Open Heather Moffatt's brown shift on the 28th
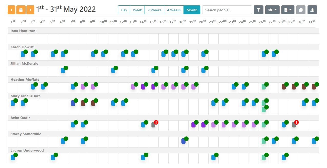The image size is (327, 168). click(284, 87)
